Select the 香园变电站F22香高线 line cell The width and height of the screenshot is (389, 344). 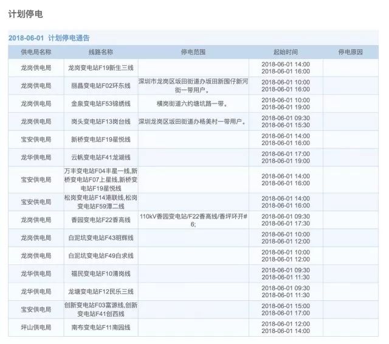point(101,220)
